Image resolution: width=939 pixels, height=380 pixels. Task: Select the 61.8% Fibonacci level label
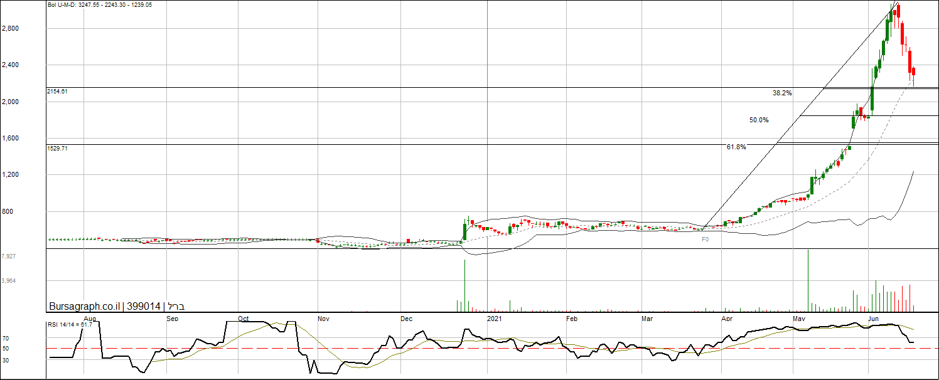coord(736,147)
